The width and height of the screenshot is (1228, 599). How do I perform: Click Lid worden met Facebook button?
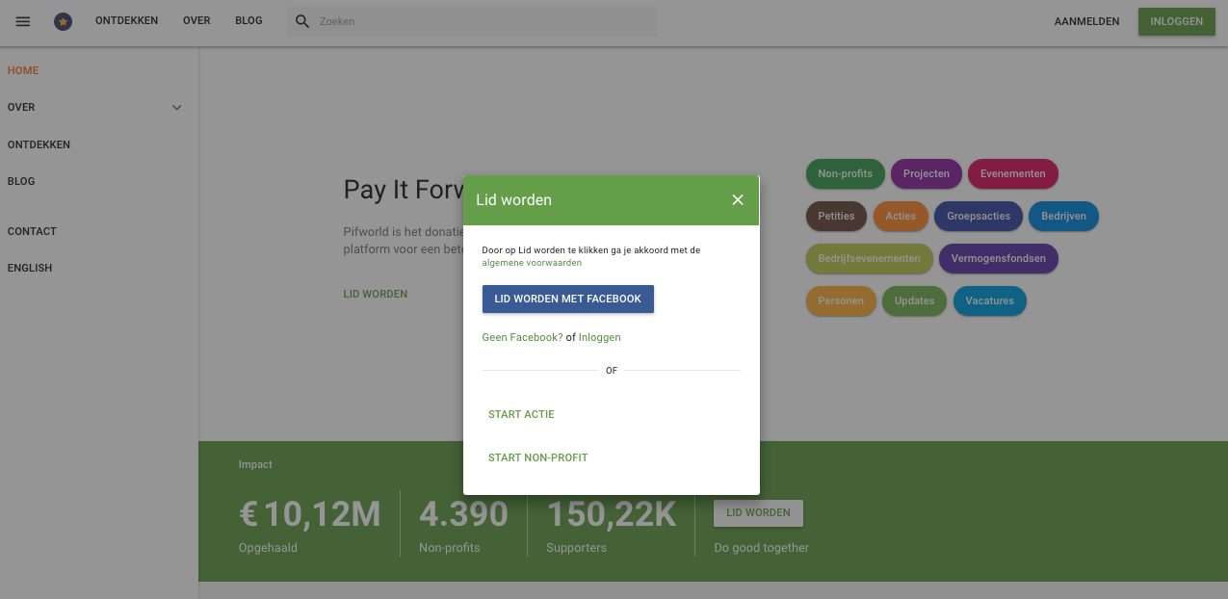(x=568, y=299)
